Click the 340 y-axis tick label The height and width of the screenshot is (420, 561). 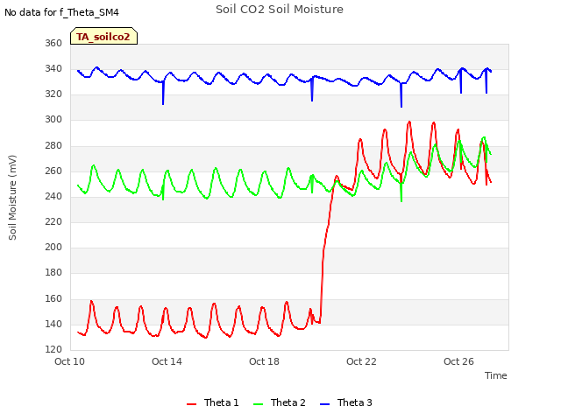[53, 68]
